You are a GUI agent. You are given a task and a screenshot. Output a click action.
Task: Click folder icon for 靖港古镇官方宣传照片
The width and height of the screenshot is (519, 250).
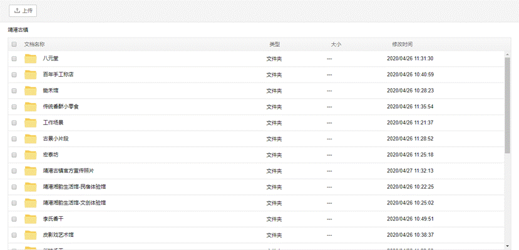click(31, 171)
